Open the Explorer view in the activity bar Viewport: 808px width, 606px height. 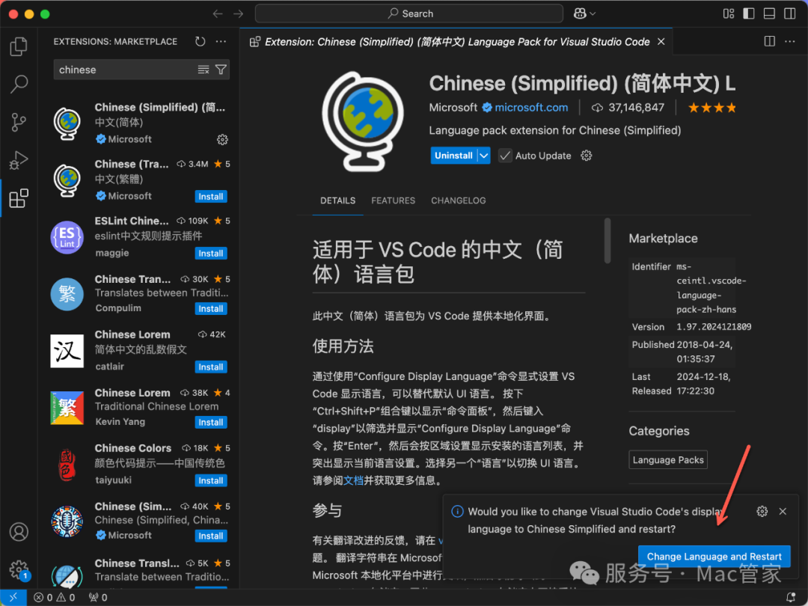[19, 46]
